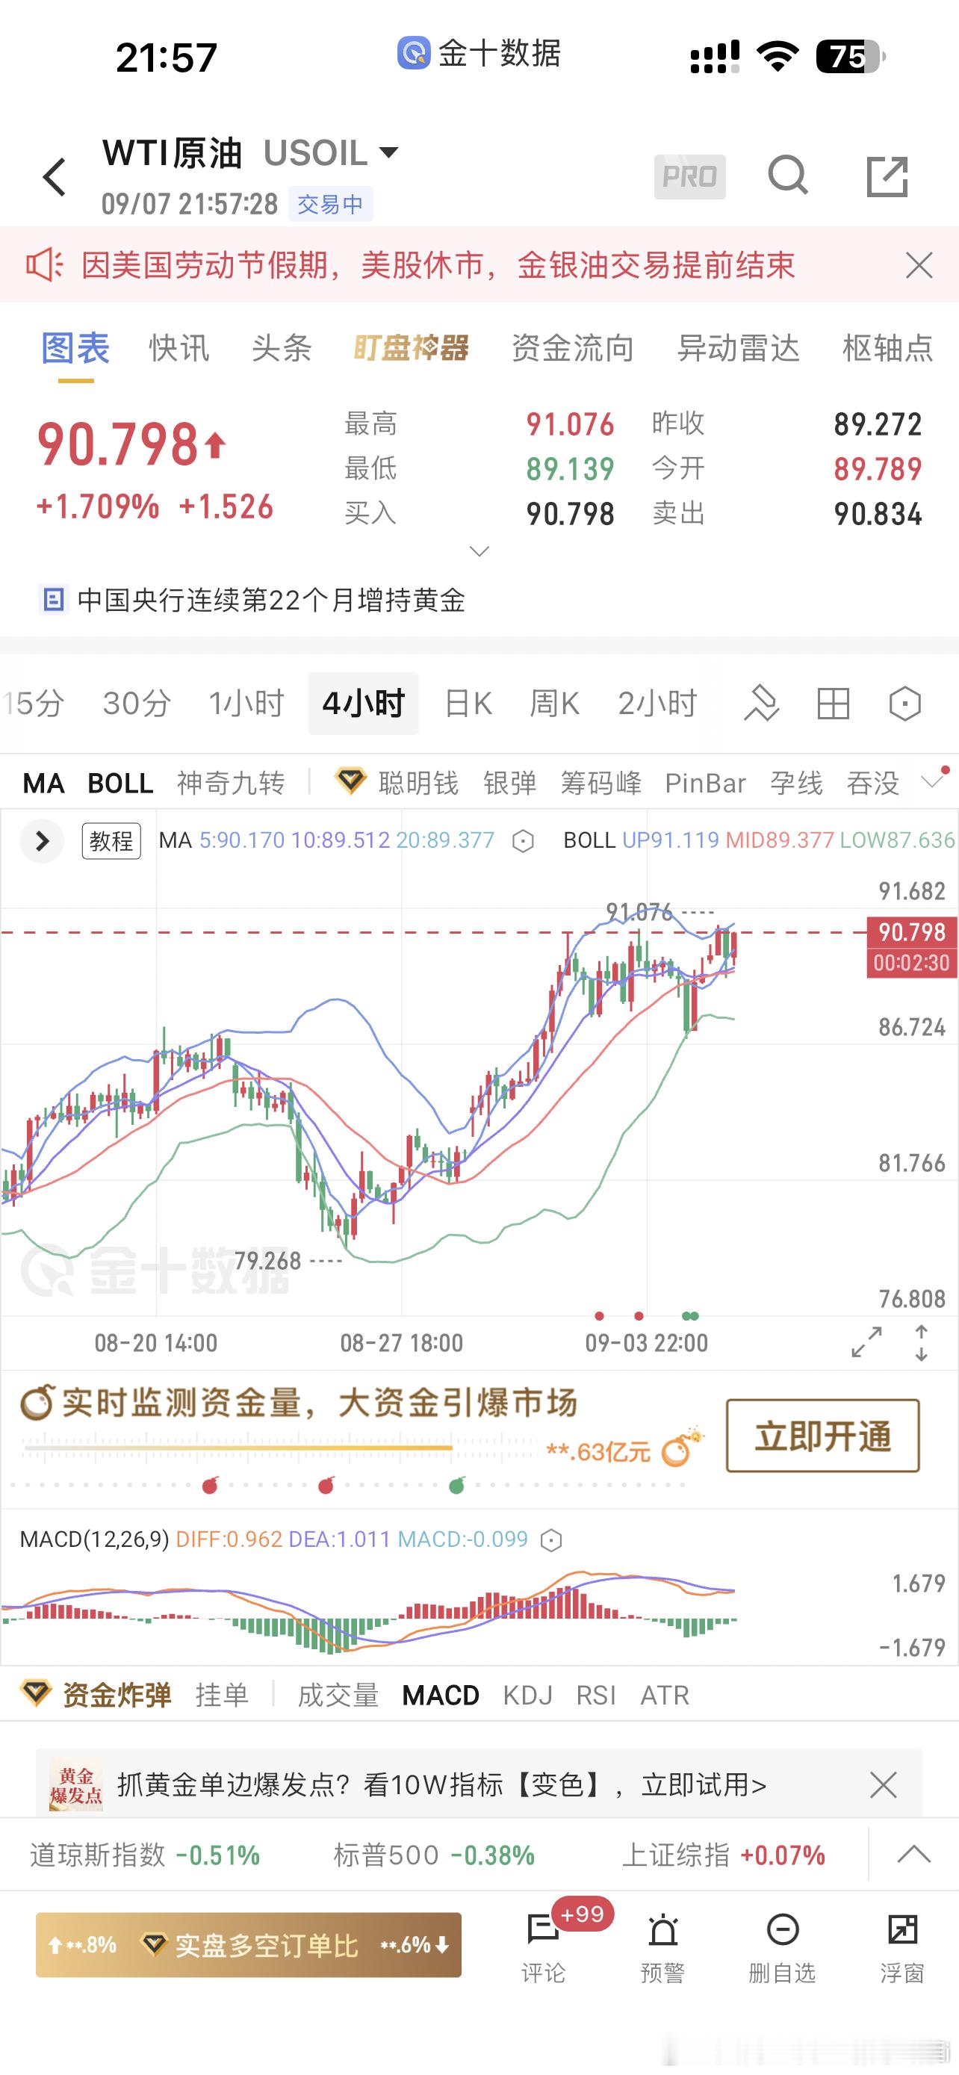Toggle the 吞没 indicator
This screenshot has width=959, height=2075.
coord(873,783)
